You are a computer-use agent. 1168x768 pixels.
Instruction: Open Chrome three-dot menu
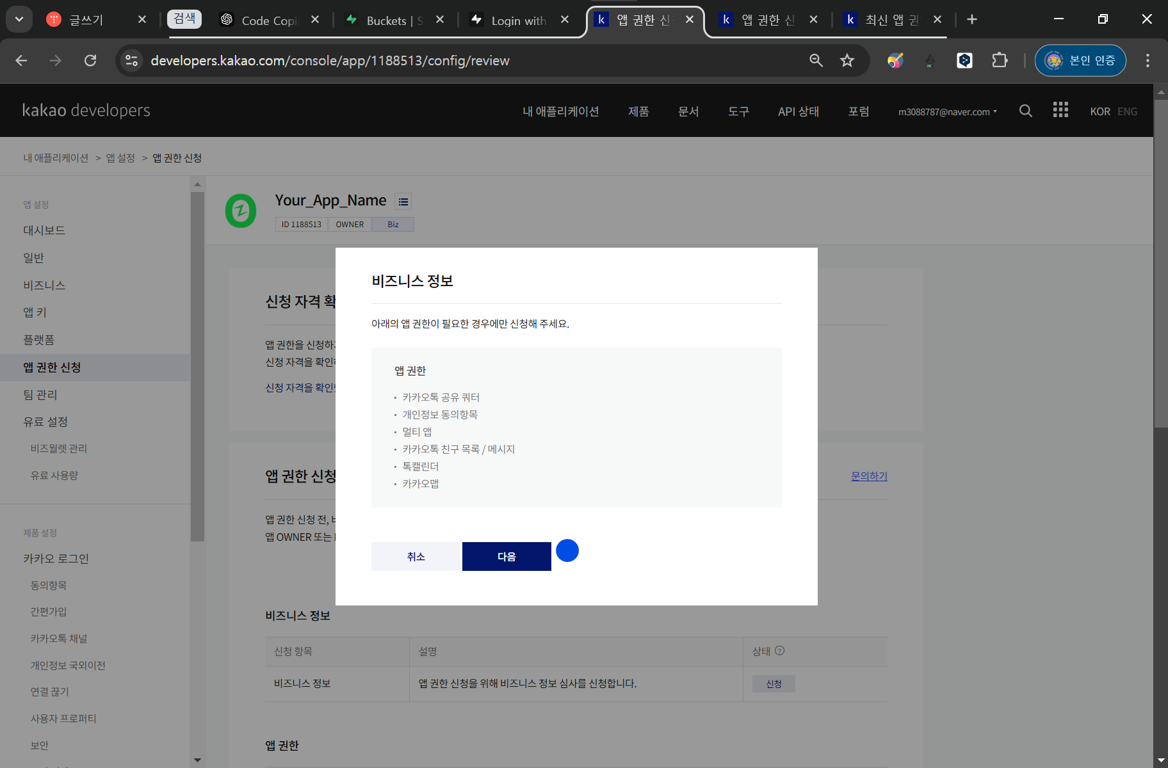[x=1148, y=60]
